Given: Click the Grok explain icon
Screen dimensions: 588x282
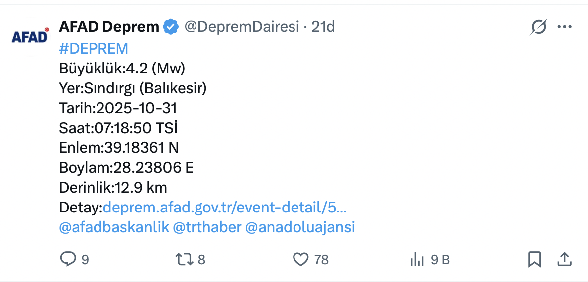Looking at the screenshot, I should click(x=538, y=27).
